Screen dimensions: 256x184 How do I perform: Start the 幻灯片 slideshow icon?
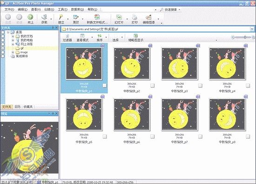[x=119, y=17]
